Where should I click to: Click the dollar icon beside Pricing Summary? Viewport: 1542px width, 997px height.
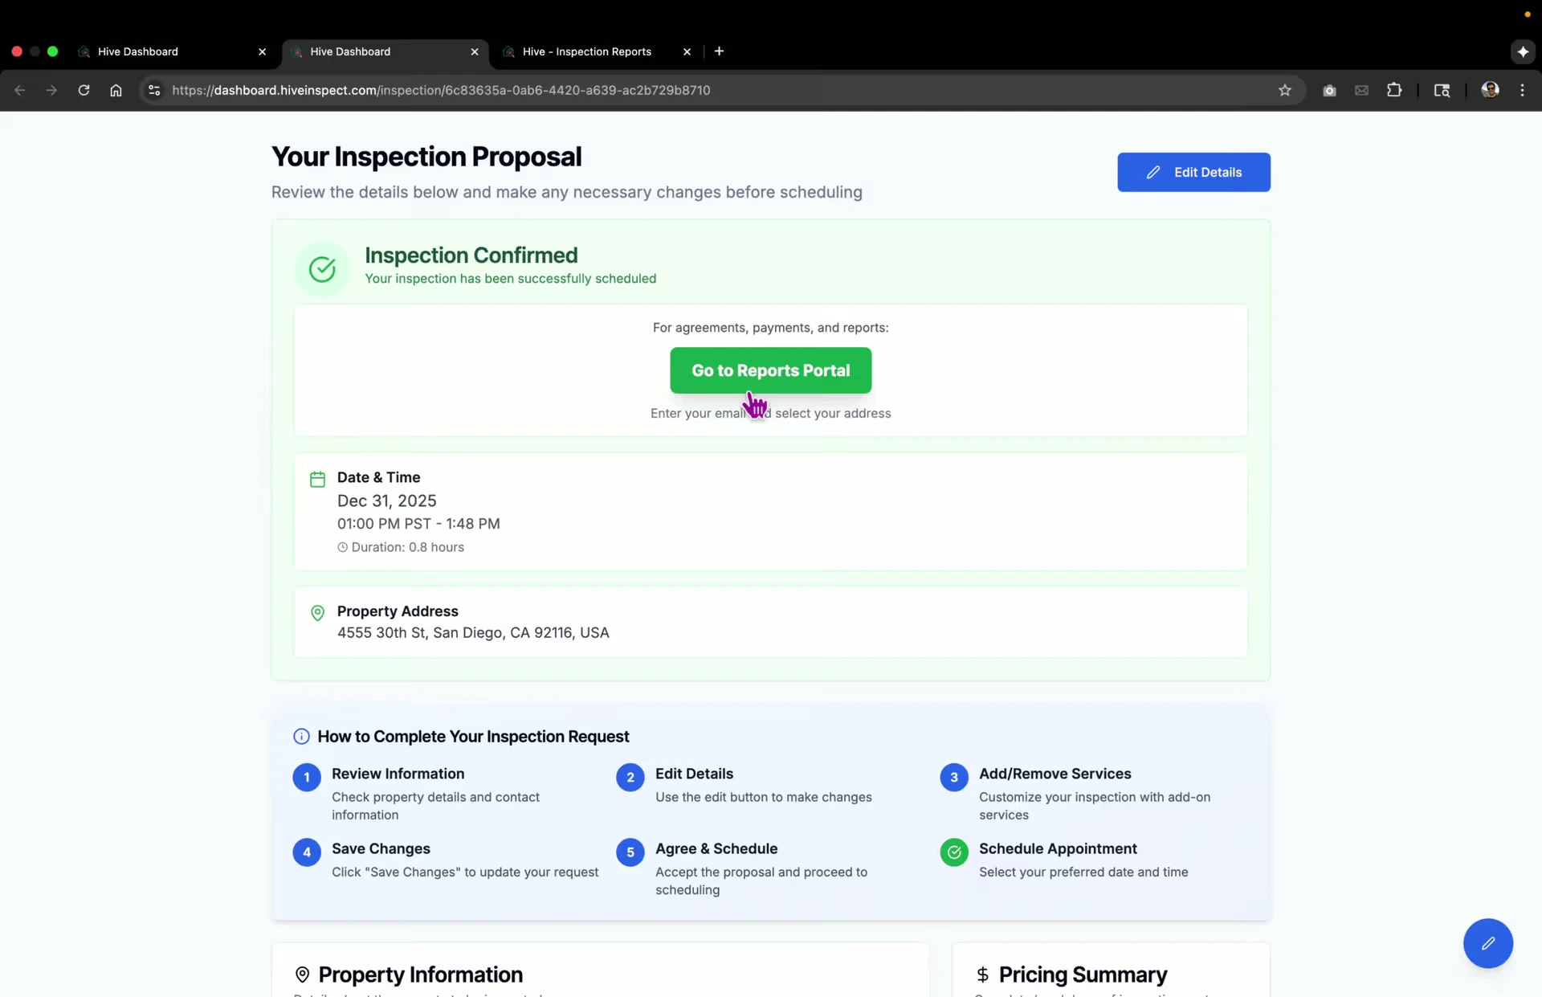click(x=983, y=975)
